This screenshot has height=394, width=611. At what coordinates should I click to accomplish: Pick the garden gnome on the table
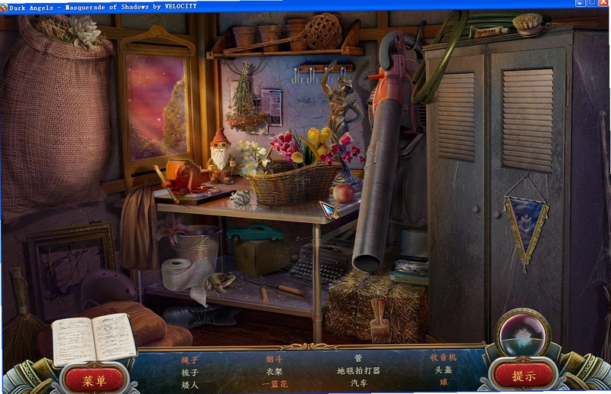[x=221, y=156]
